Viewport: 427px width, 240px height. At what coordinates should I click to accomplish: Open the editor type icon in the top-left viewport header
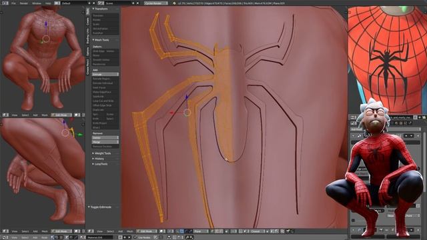[5, 115]
